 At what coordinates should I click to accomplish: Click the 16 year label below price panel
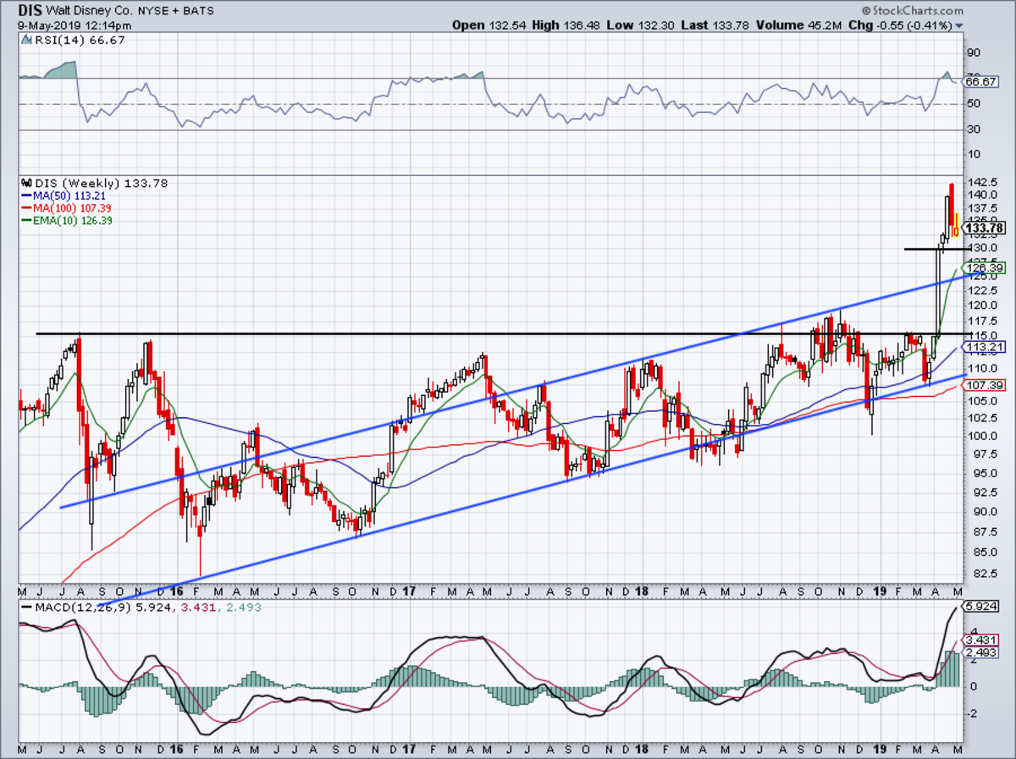click(177, 590)
